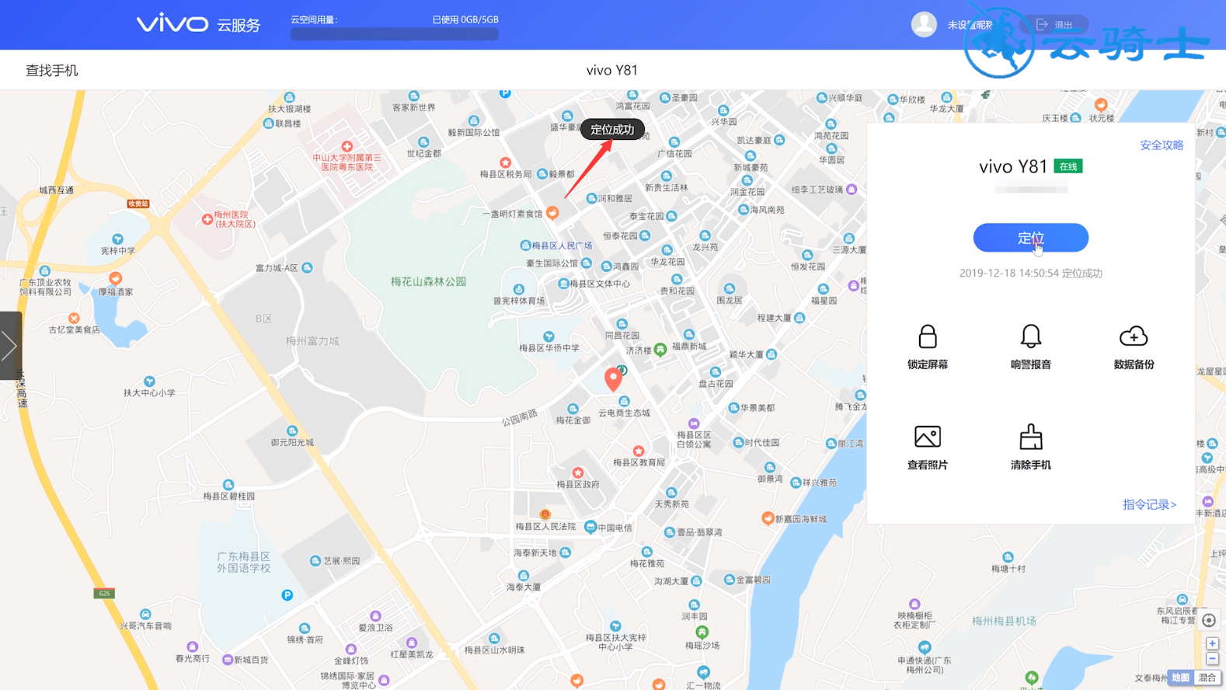Click the 梅县区华侨中学 school marker
The width and height of the screenshot is (1226, 690).
point(549,336)
